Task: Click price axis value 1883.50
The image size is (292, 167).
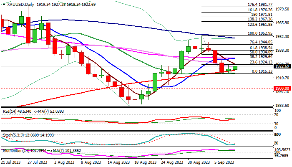Action: 282,106
